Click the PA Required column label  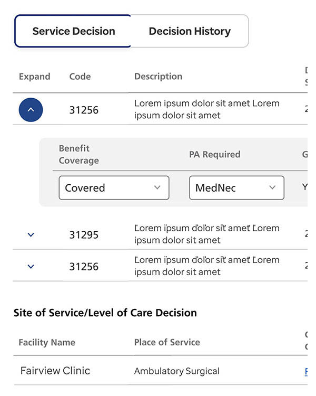214,155
